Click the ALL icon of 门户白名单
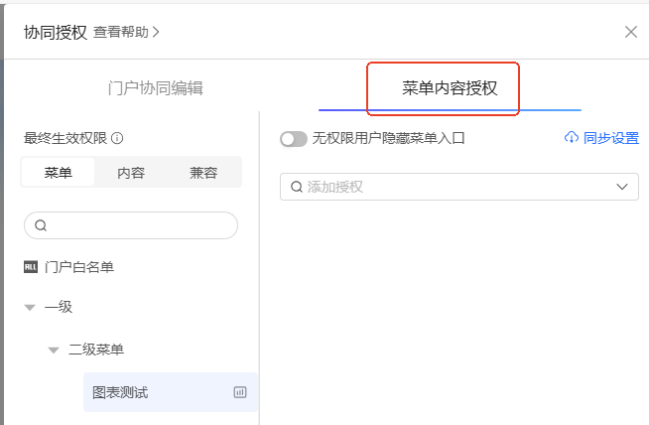This screenshot has height=425, width=649. point(30,266)
